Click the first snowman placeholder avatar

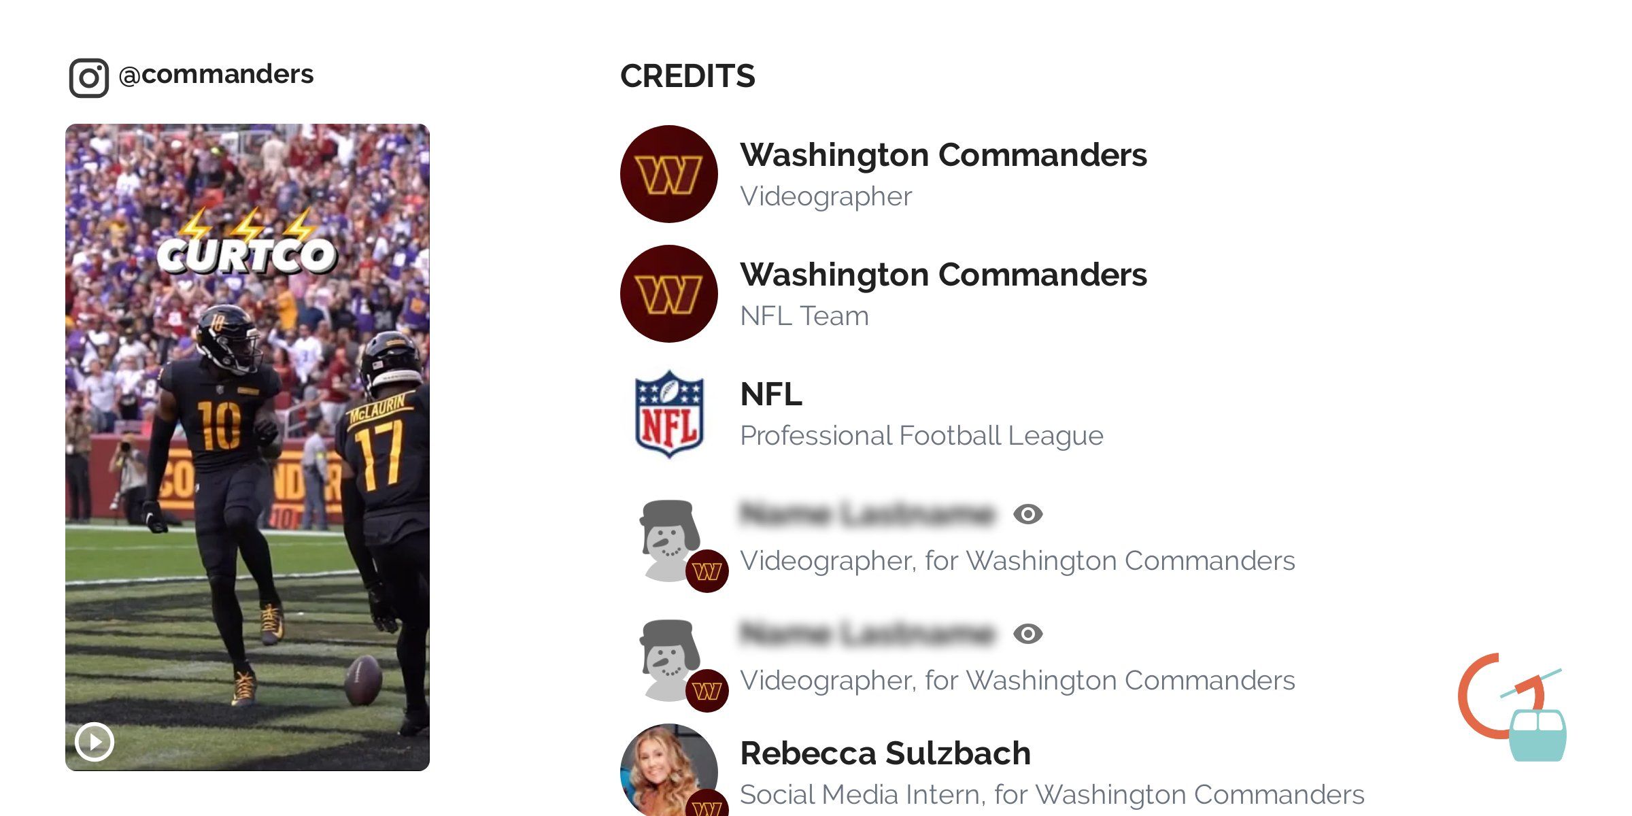(666, 539)
